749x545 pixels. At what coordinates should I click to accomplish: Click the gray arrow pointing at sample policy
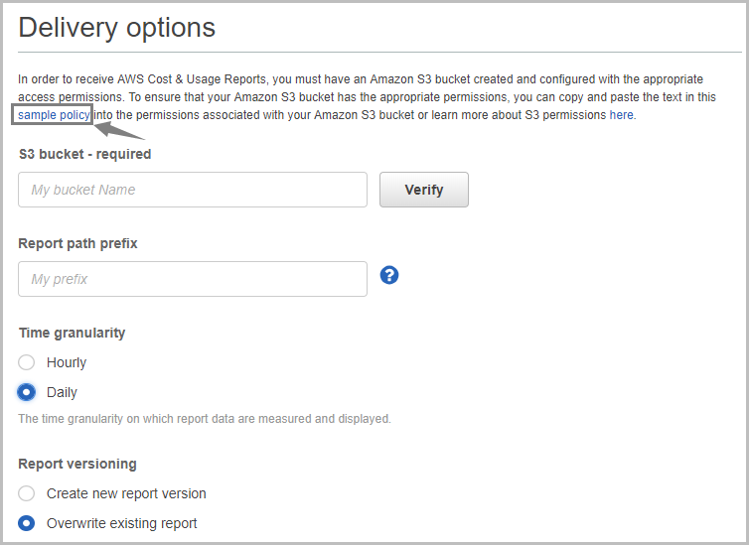click(x=120, y=129)
